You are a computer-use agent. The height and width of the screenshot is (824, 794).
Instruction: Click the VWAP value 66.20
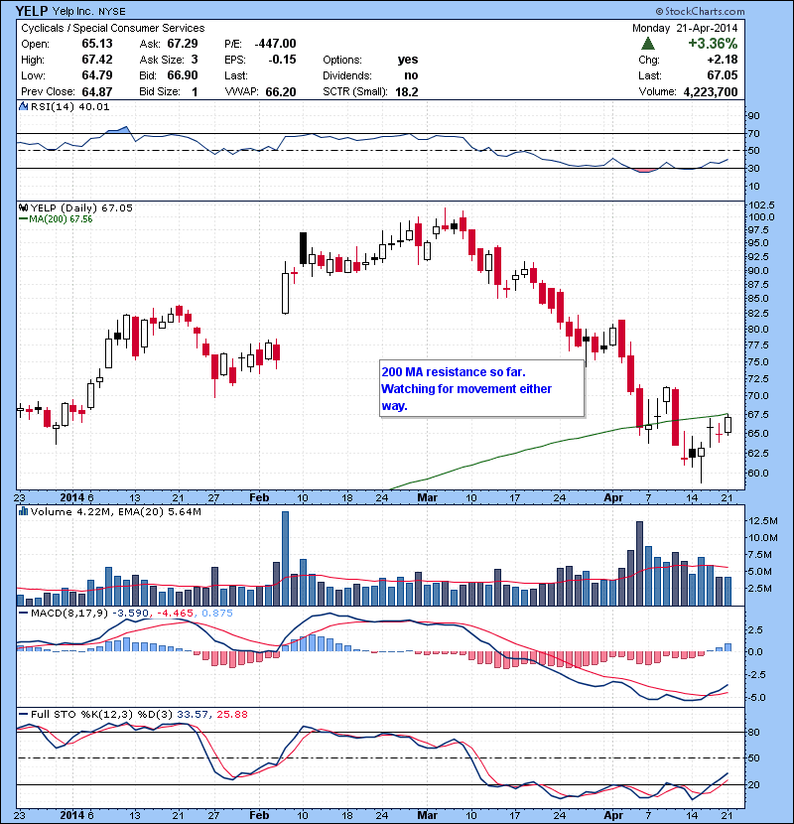[x=281, y=91]
